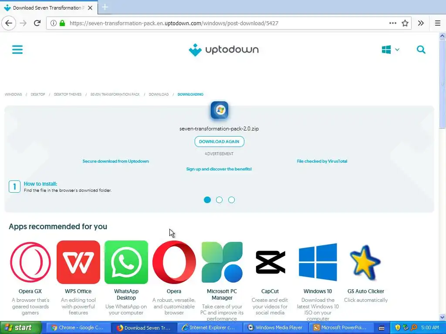Open the Opera GX app icon
Screen dimensions: 446x334
click(30, 262)
